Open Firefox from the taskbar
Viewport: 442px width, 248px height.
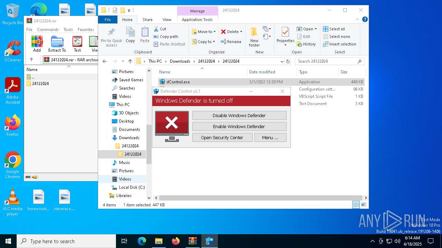tap(175, 241)
